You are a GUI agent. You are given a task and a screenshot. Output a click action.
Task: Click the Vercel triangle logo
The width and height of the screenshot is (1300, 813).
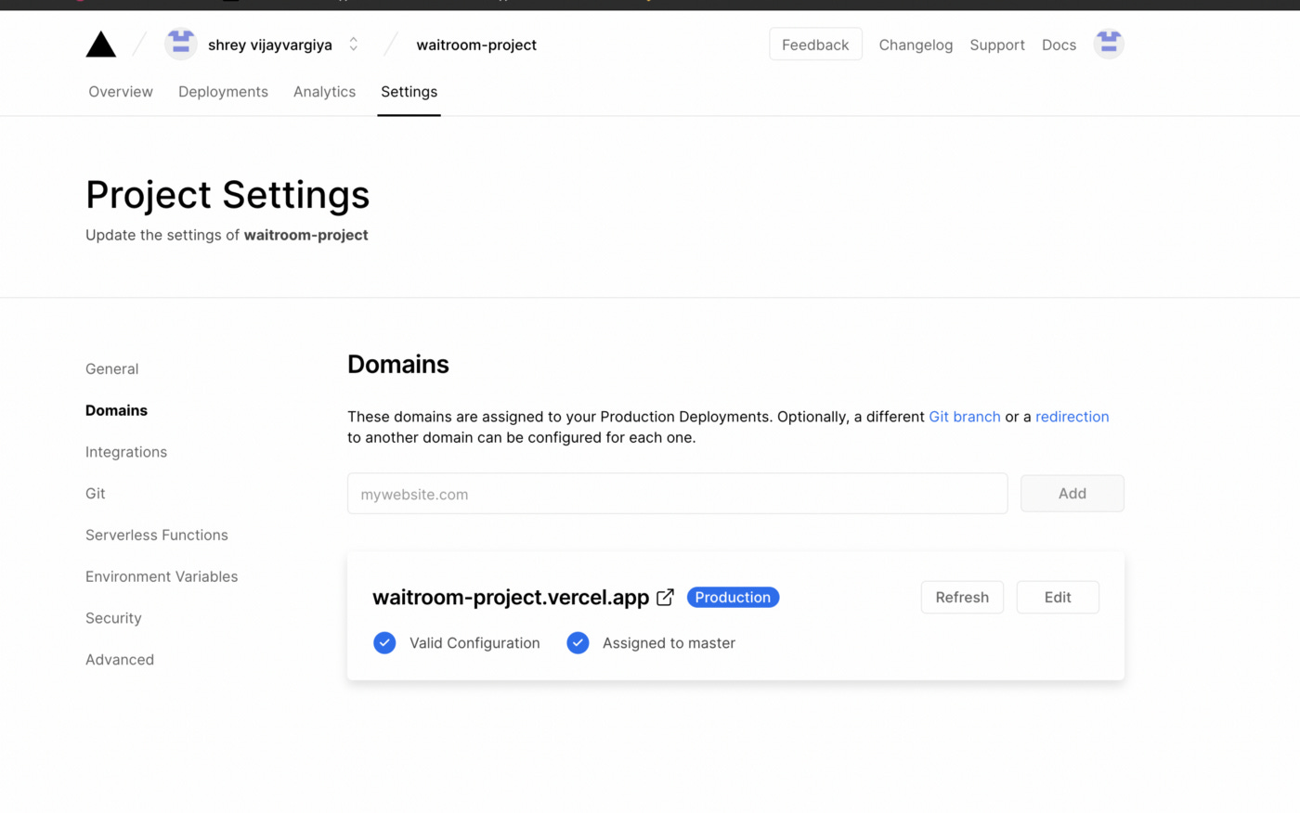[100, 45]
